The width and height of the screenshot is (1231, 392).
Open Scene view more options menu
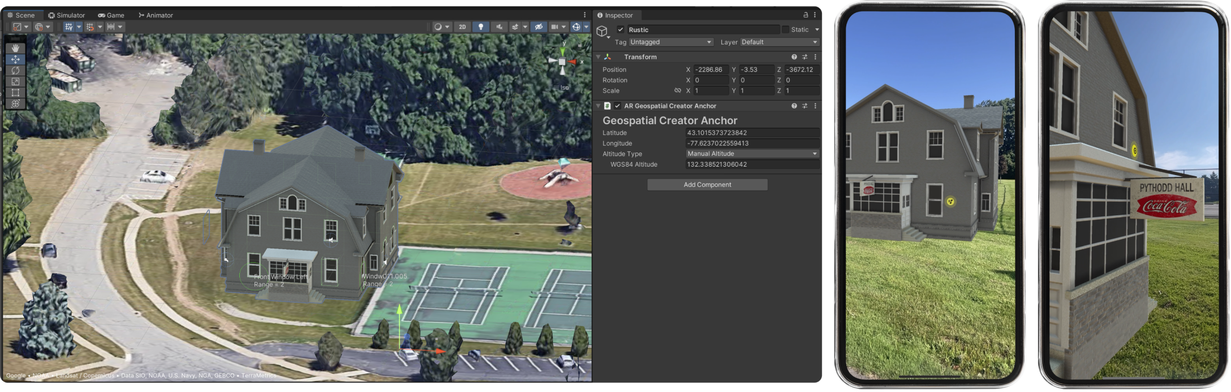point(585,15)
